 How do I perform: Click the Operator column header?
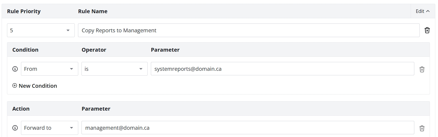pos(94,50)
